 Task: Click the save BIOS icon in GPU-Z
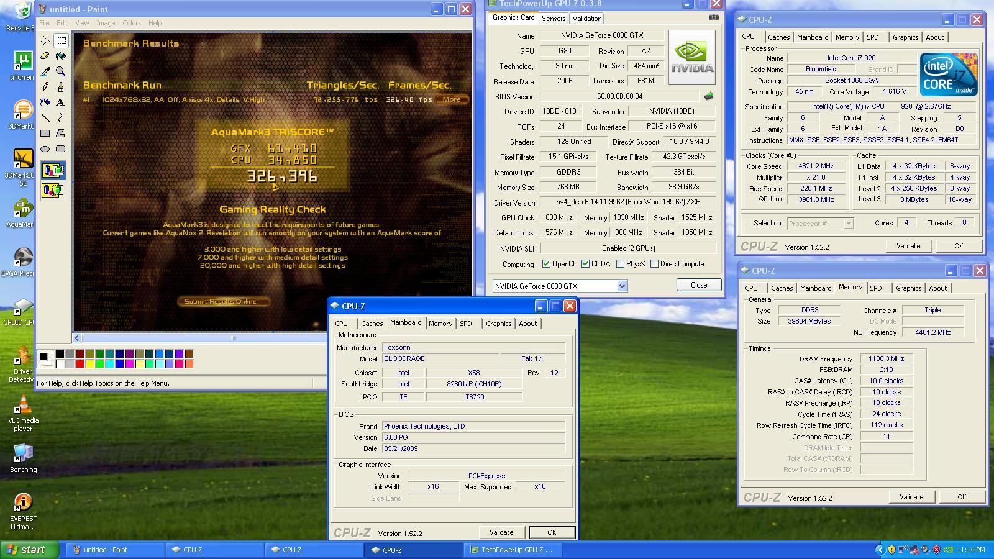coord(708,96)
